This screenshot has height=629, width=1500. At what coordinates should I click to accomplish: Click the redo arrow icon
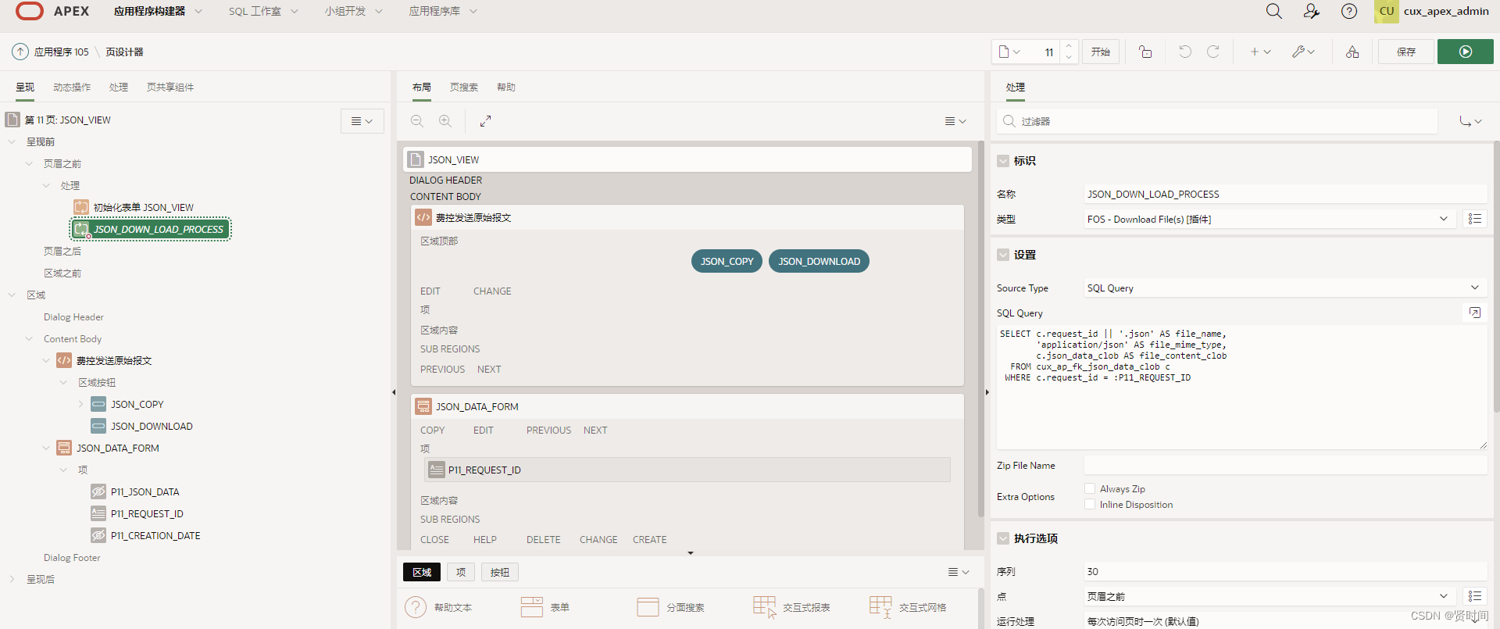click(1213, 52)
